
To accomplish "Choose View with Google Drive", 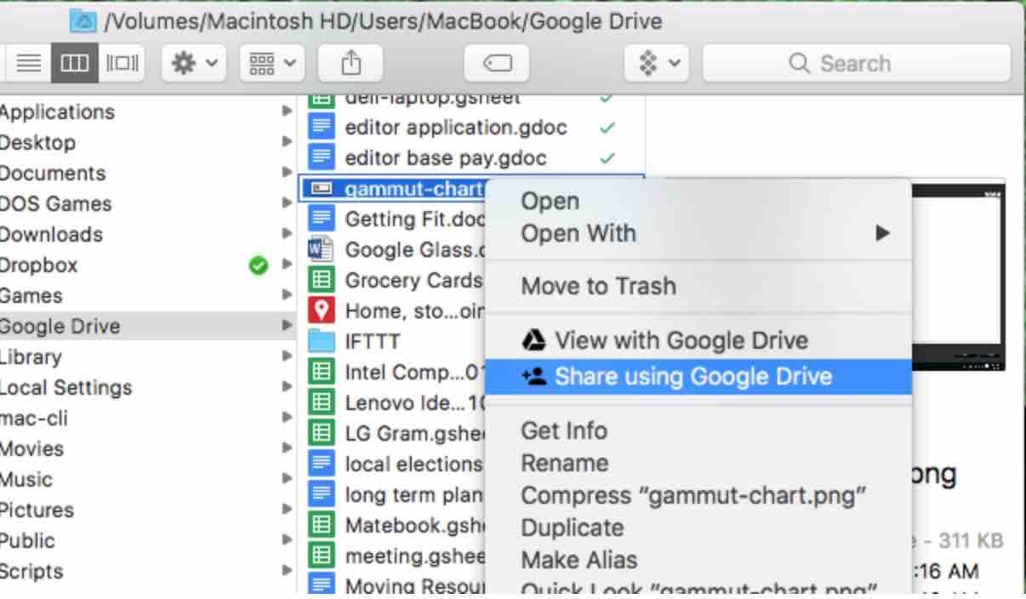I will [x=698, y=341].
